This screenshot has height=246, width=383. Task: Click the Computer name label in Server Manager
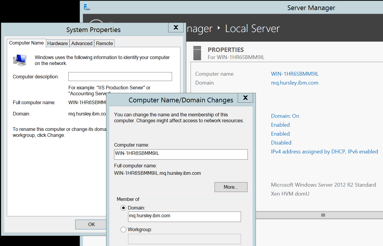point(214,74)
